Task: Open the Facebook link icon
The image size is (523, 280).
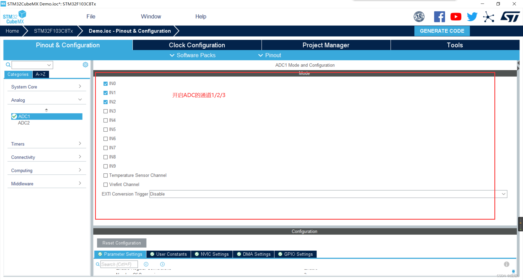Action: (439, 17)
